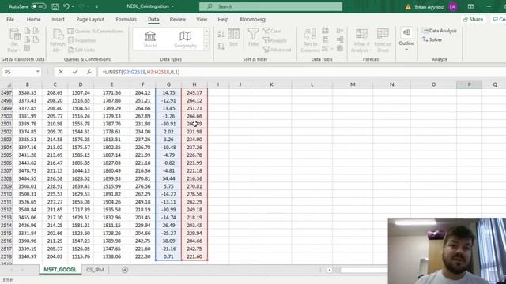This screenshot has height=284, width=506.
Task: Click cell with 3380.35 in column B
Action: 28,93
